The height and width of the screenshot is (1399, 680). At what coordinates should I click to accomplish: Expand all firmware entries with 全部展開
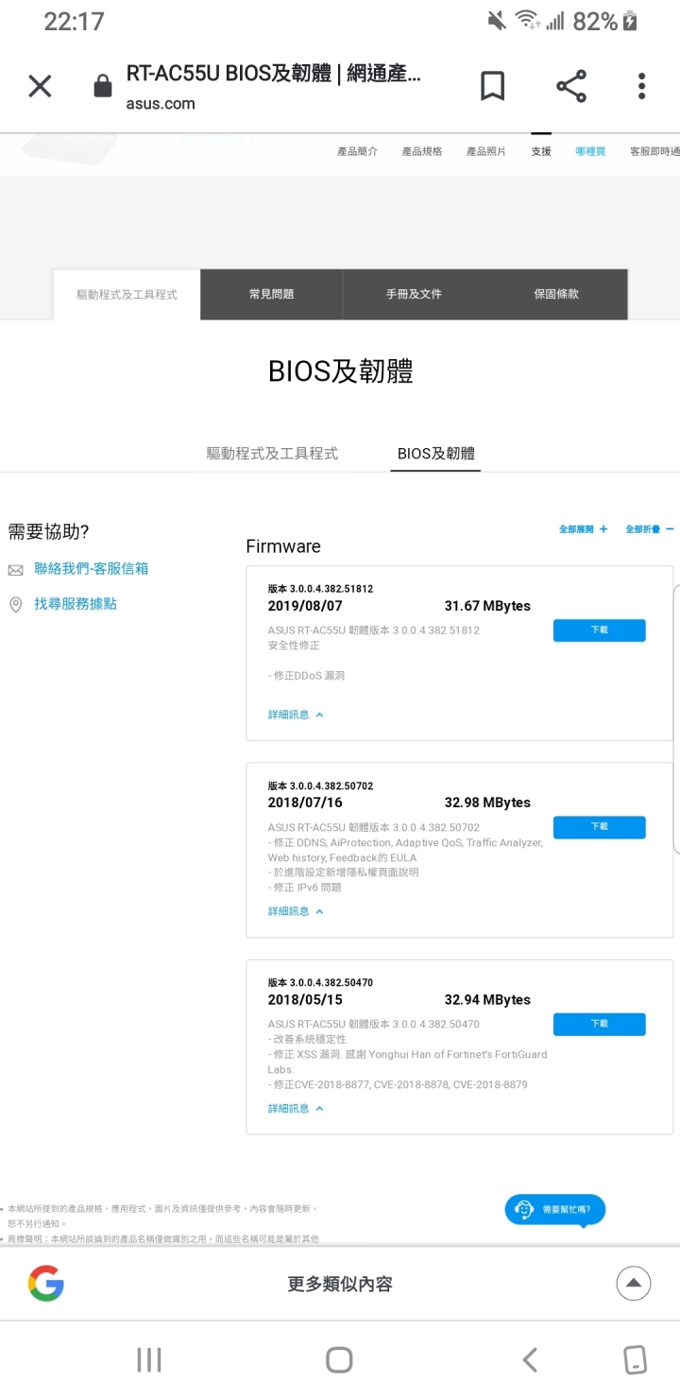pos(583,529)
